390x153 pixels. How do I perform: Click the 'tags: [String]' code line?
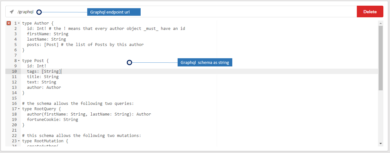(x=44, y=71)
